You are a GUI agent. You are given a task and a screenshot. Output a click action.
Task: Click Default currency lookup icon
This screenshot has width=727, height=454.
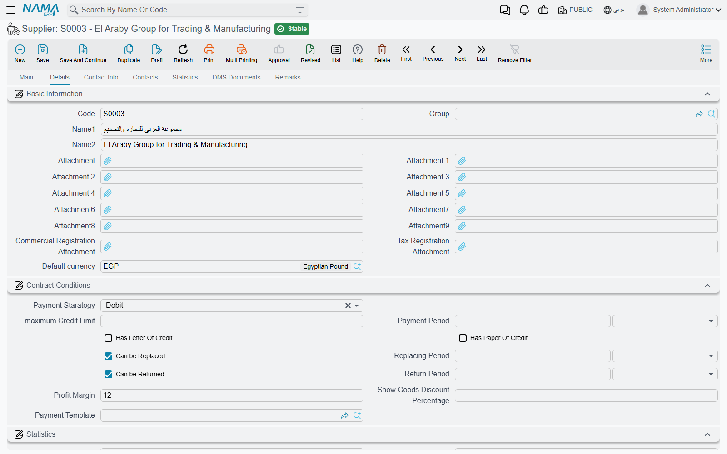click(357, 266)
